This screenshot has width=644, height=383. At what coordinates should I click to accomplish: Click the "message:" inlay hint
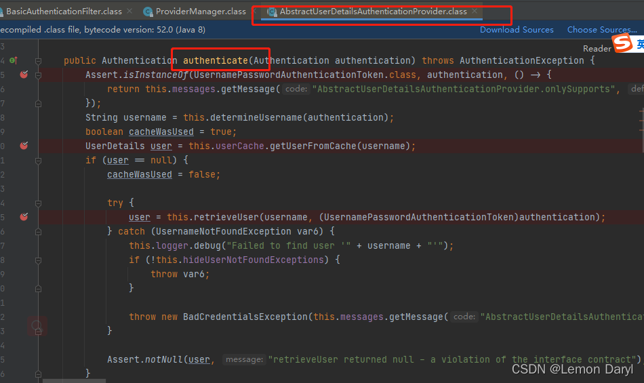[244, 359]
